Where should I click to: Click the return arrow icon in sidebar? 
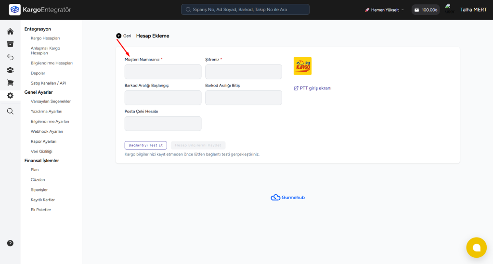pos(10,57)
